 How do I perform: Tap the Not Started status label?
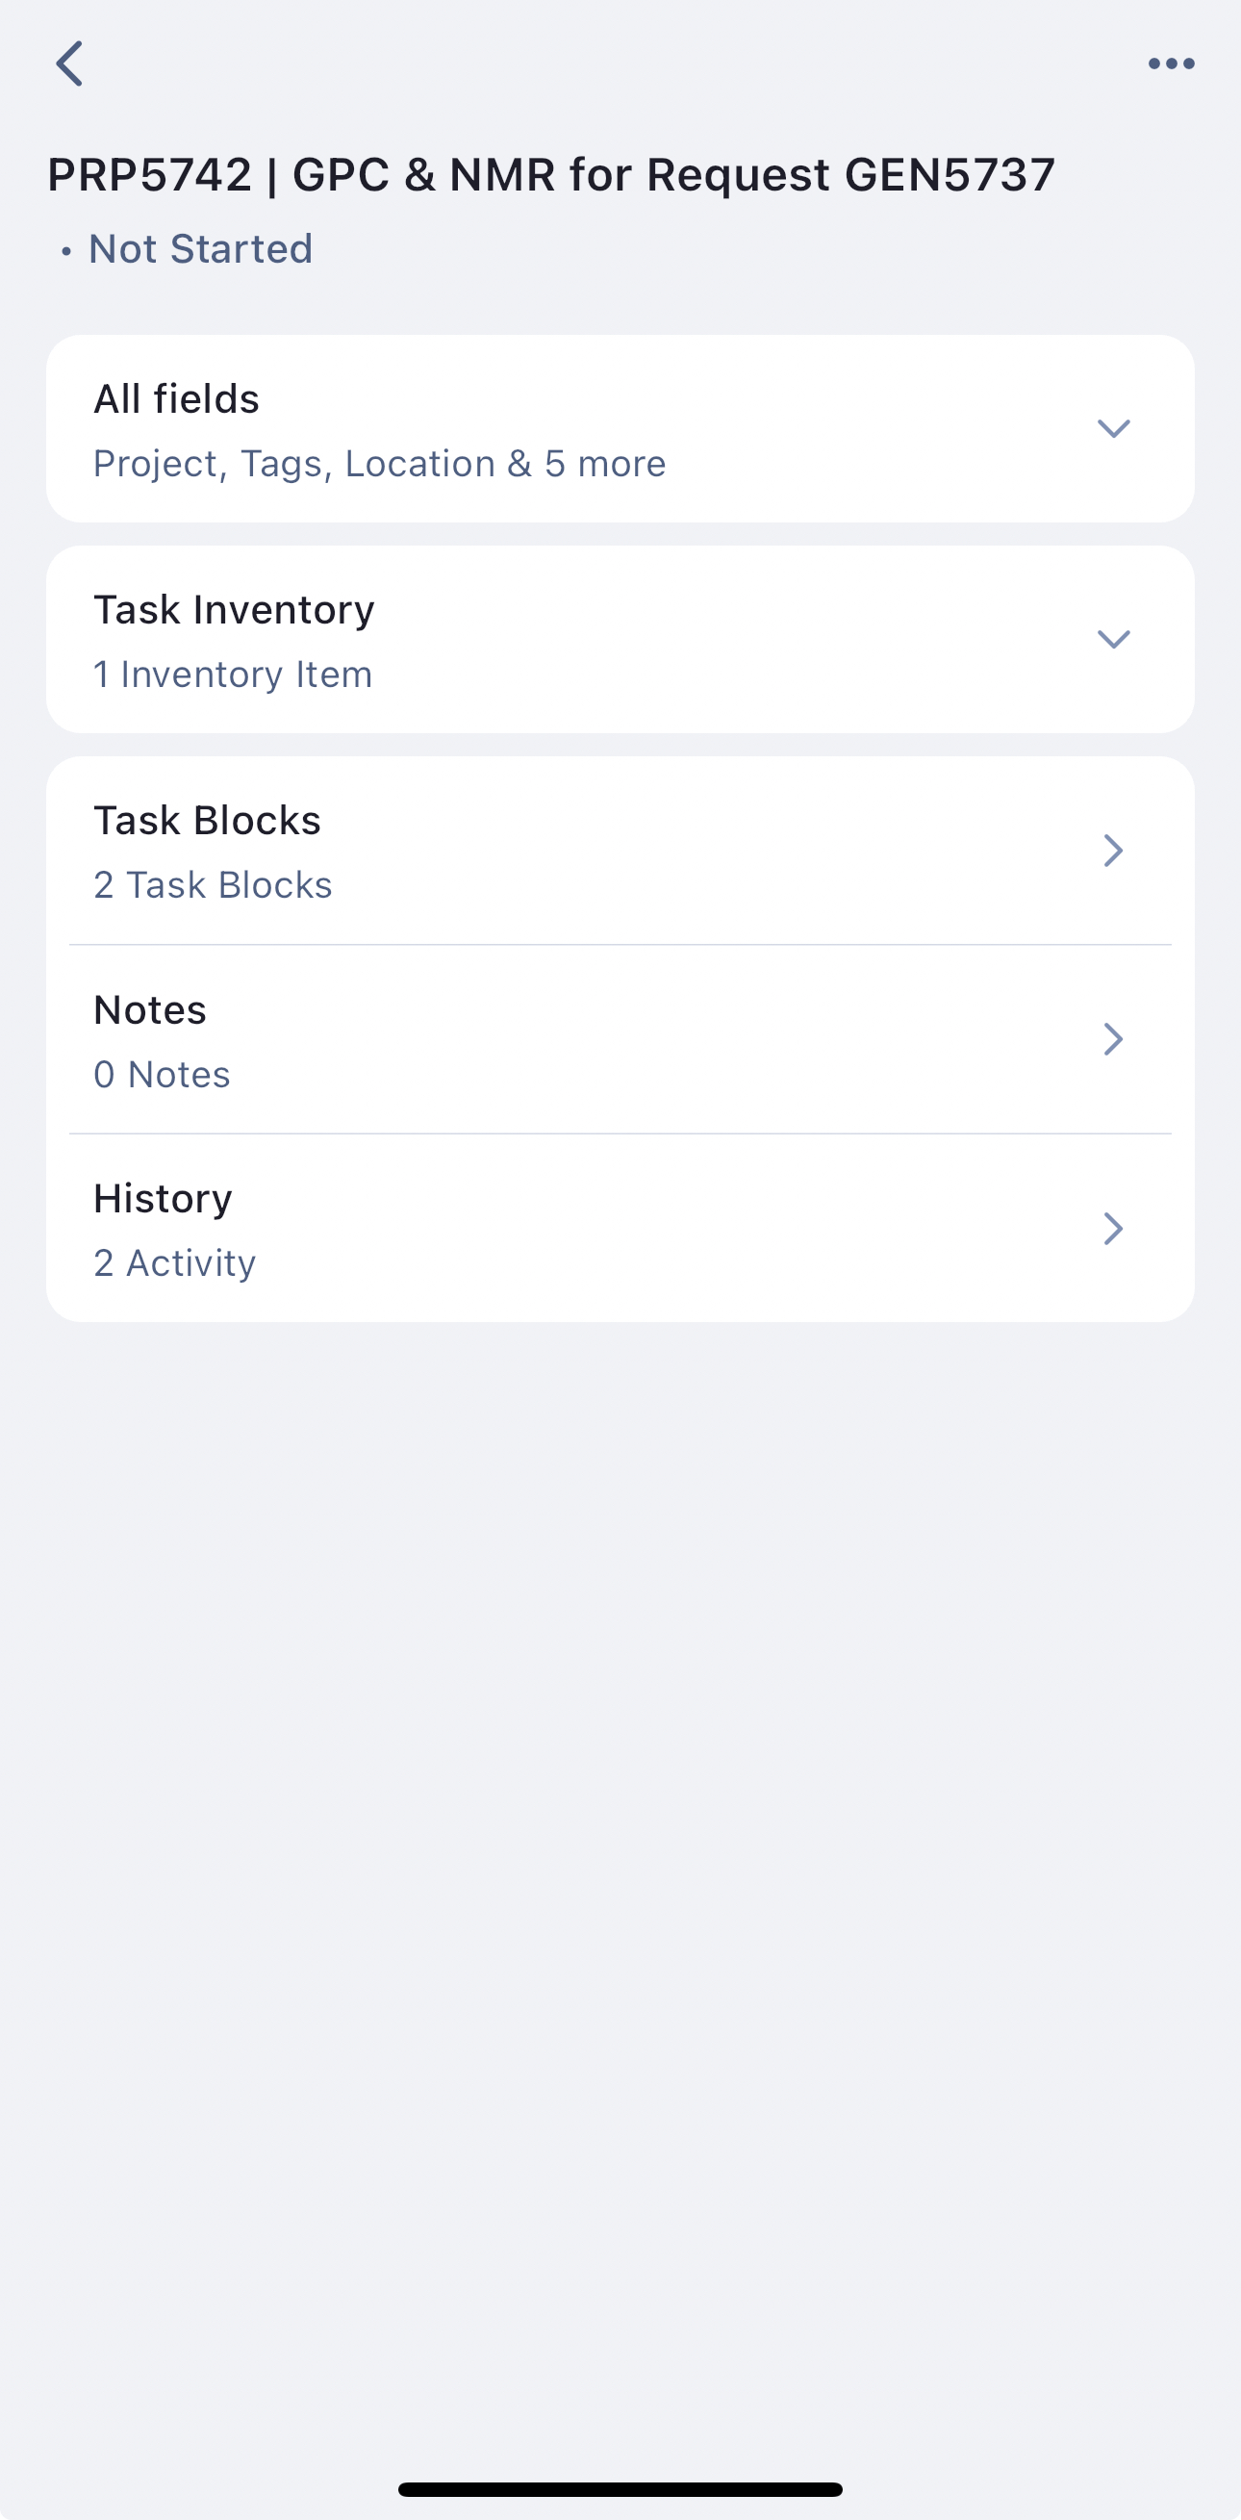199,249
